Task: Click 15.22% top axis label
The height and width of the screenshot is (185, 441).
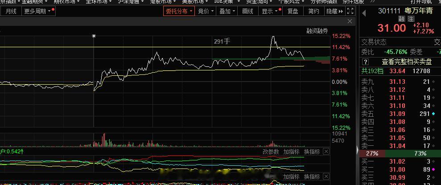Action: [341, 36]
